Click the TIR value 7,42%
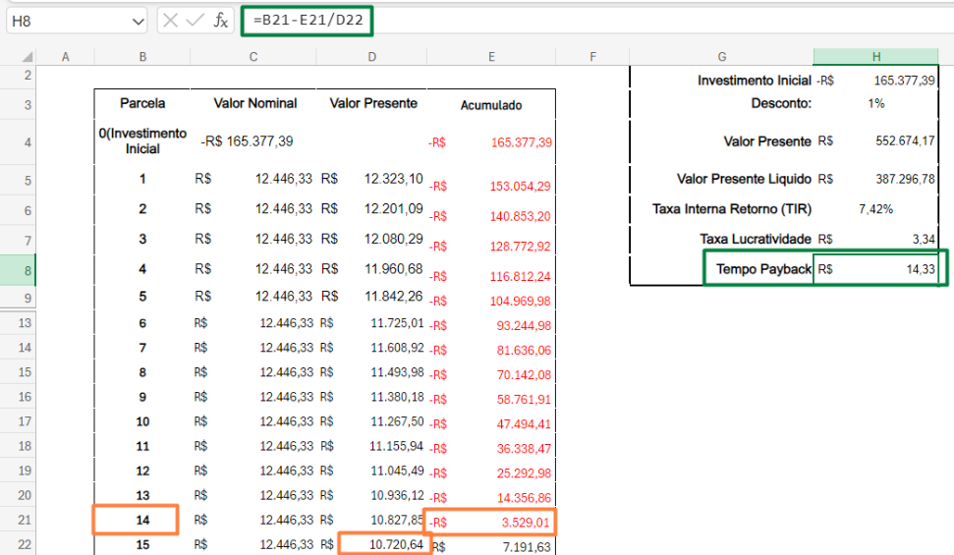The image size is (954, 555). [876, 208]
